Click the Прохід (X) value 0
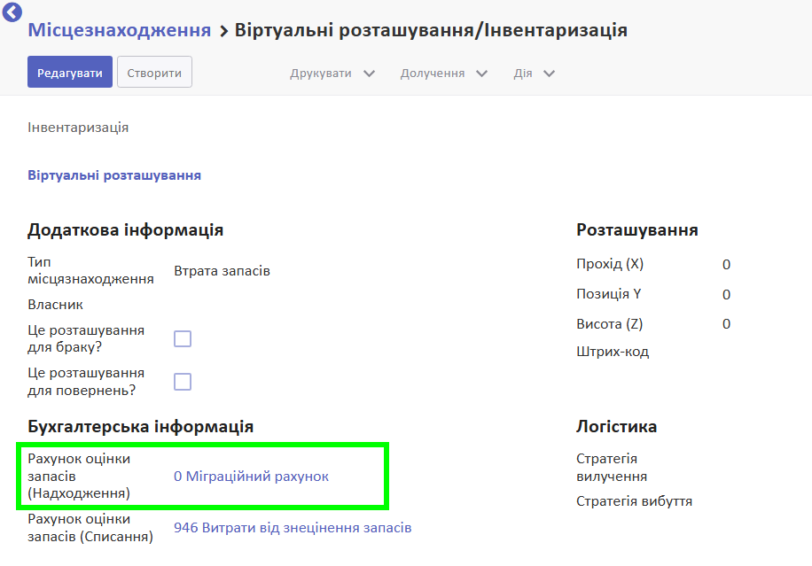Image resolution: width=812 pixels, height=566 pixels. tap(726, 264)
